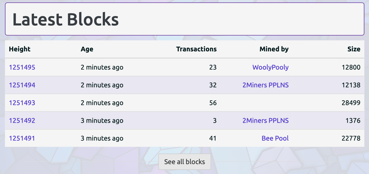Open block 1251495 link

(x=22, y=67)
